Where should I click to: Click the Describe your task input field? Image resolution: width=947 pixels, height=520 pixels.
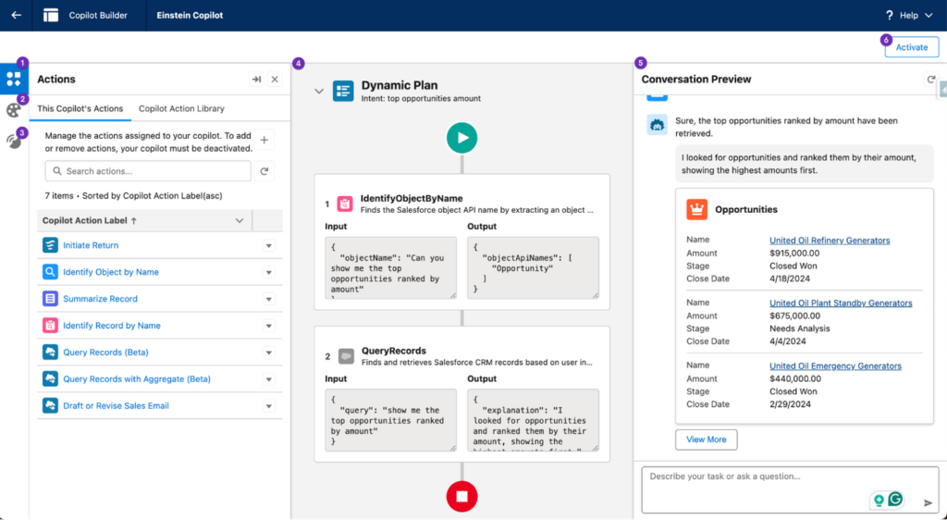[x=790, y=489]
